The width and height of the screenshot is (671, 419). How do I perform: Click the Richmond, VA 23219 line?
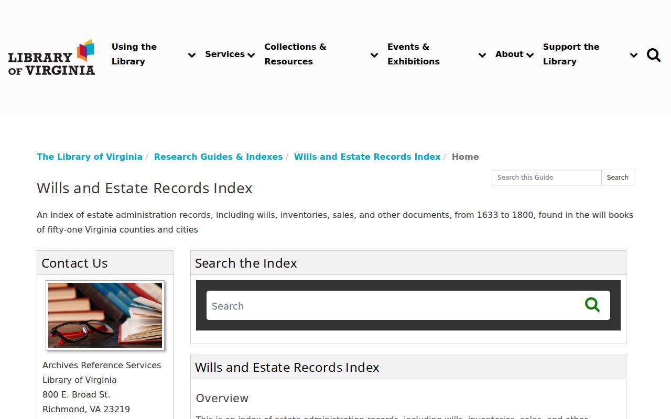coord(86,409)
